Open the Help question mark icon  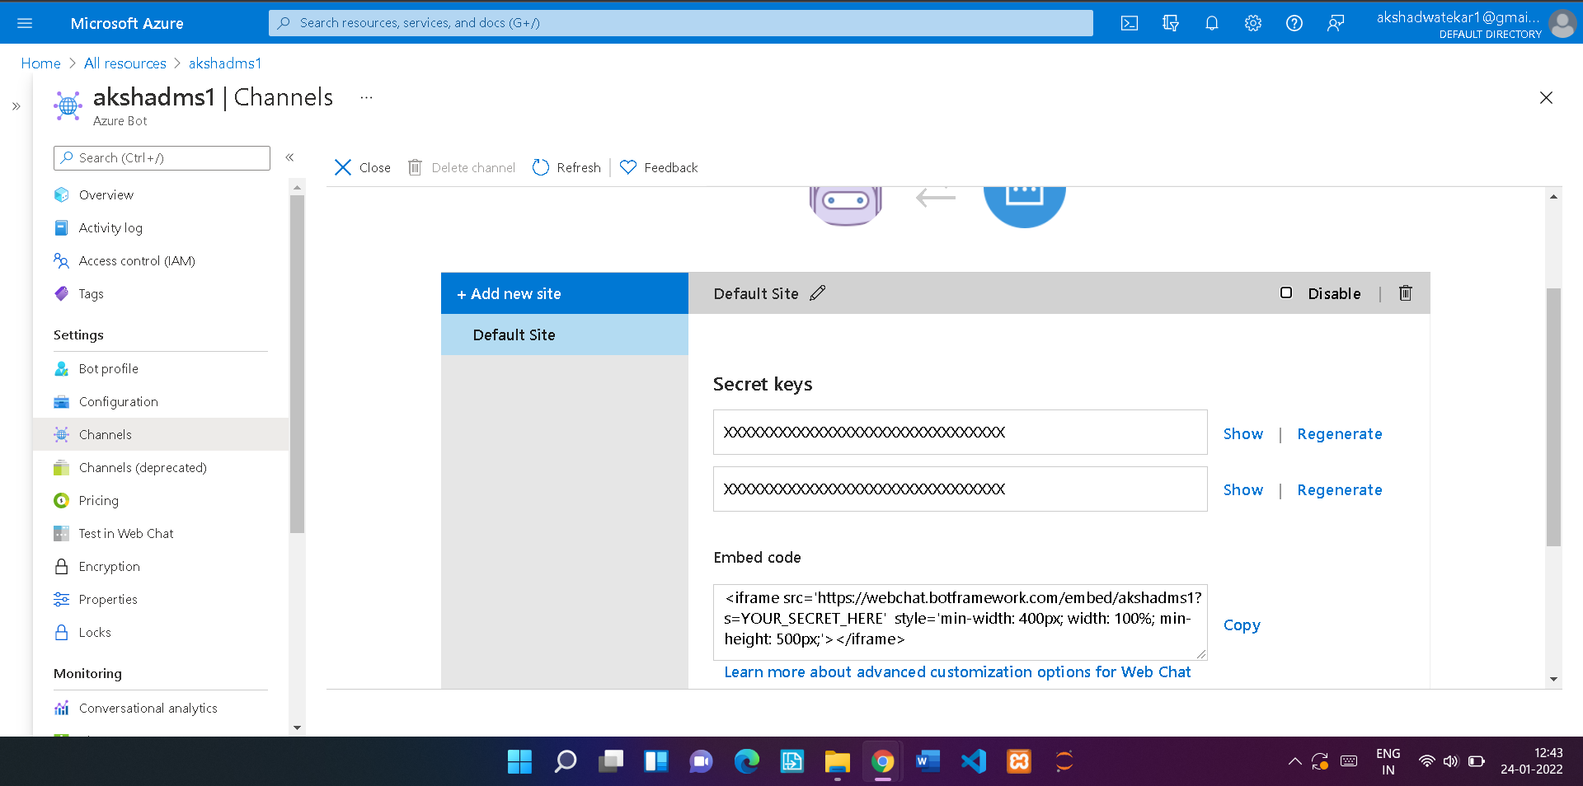click(x=1294, y=23)
